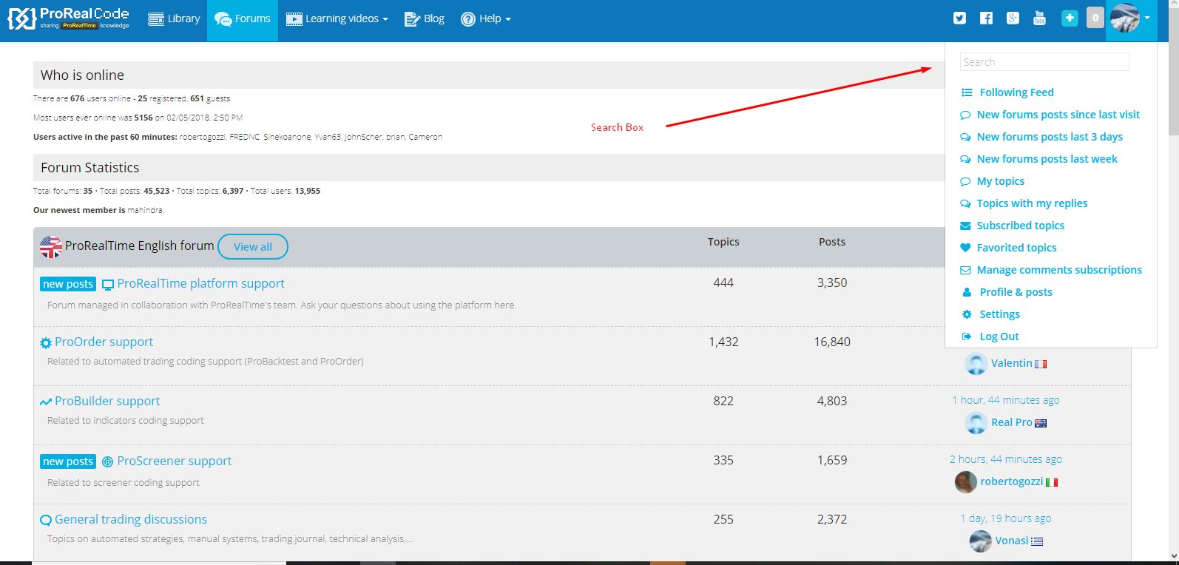Open Subscribed topics
This screenshot has width=1179, height=565.
click(x=1020, y=226)
